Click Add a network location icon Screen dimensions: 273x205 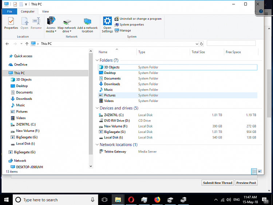(87, 23)
